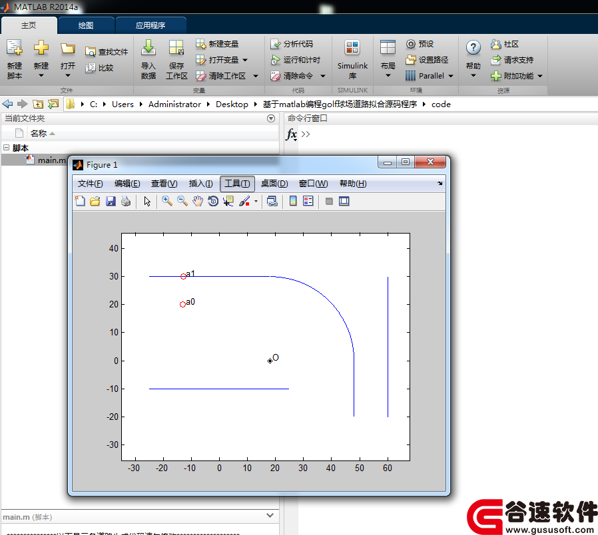The width and height of the screenshot is (598, 535).
Task: Switch to the Home (主页) tab
Action: (x=29, y=25)
